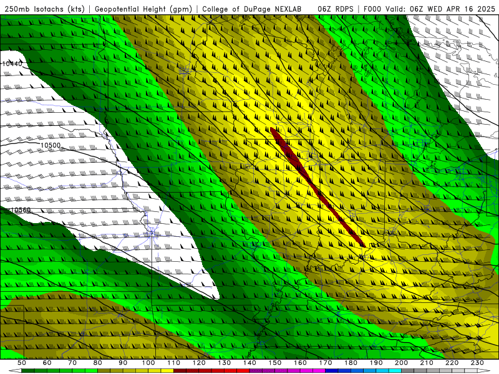Screen dimensions: 499x374
Task: Click the "College of DuPage NEXLAB" header text
Action: tap(252, 9)
